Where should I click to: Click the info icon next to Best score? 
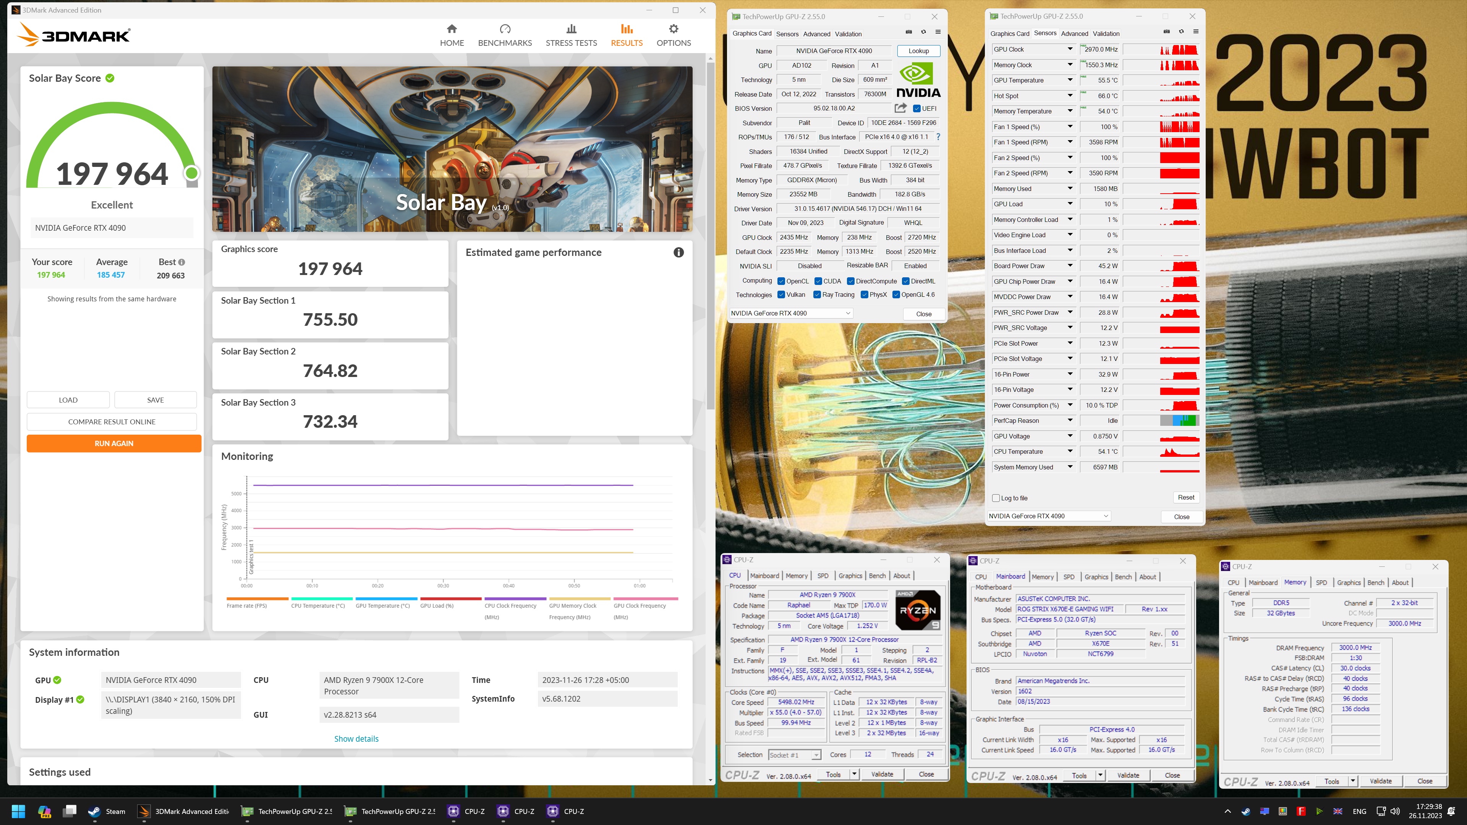click(x=182, y=262)
